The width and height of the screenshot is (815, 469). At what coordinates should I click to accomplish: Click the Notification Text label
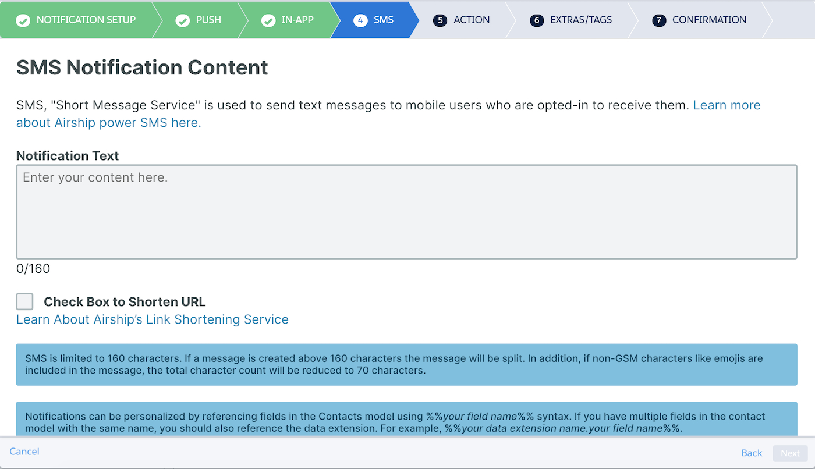click(x=68, y=156)
